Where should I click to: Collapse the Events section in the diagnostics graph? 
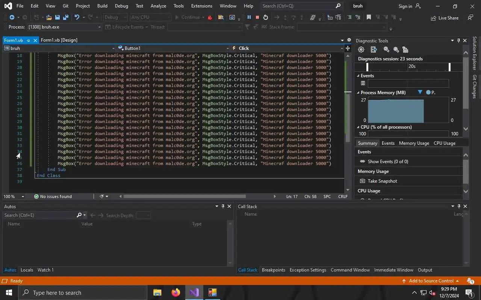[x=358, y=76]
